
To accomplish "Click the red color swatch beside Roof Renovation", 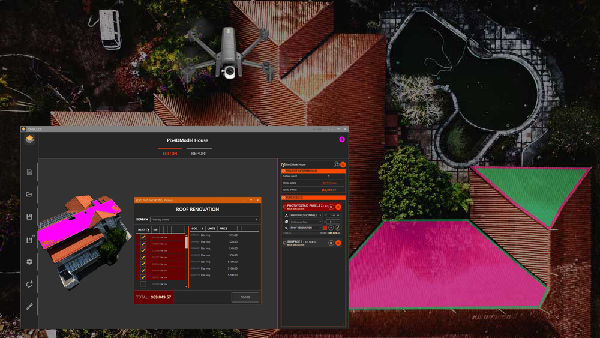I will click(x=325, y=228).
